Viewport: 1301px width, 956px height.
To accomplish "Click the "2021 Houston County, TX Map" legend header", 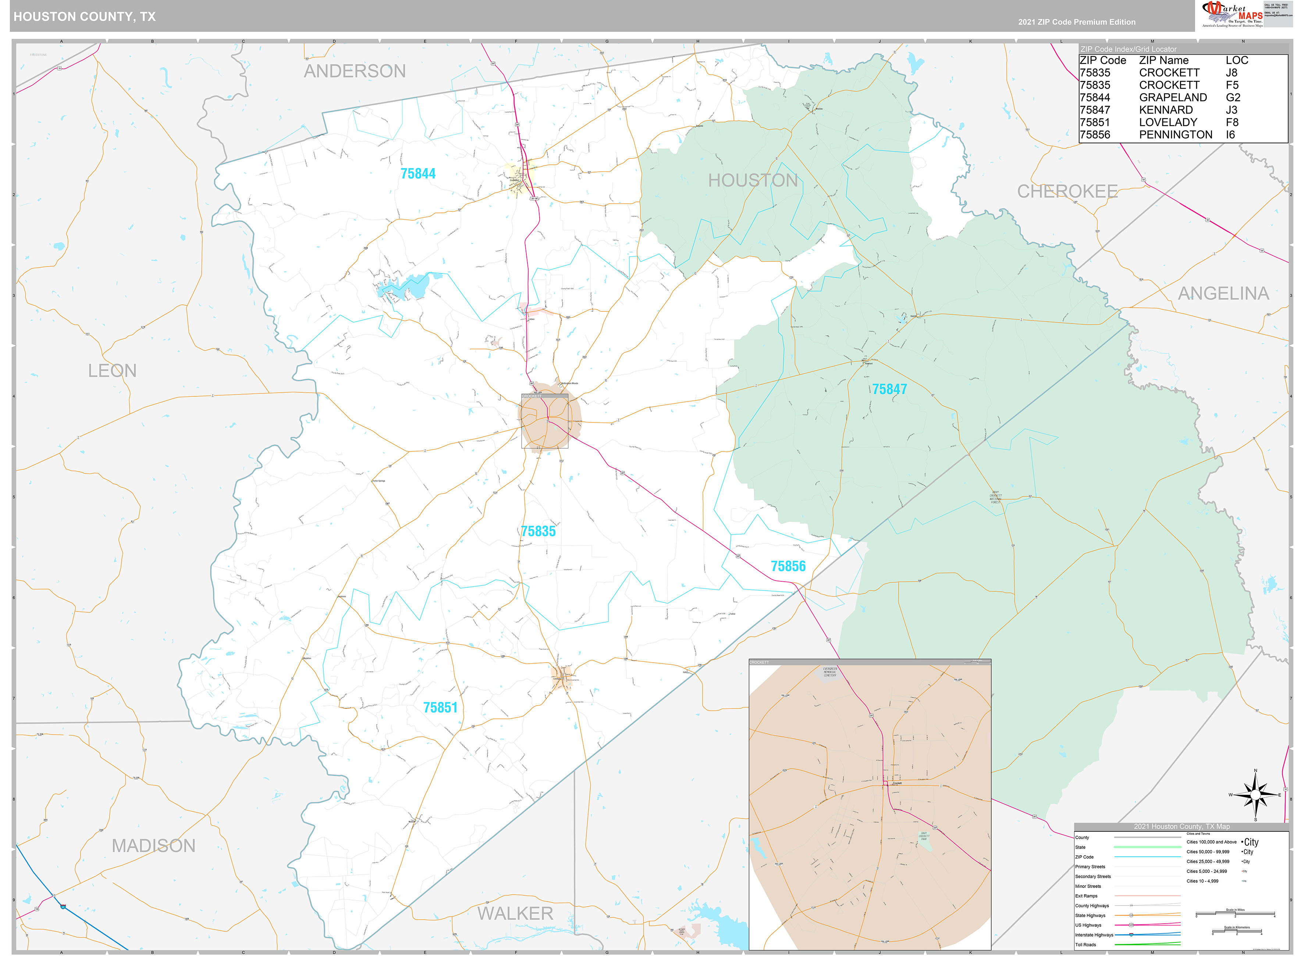I will pyautogui.click(x=1182, y=826).
